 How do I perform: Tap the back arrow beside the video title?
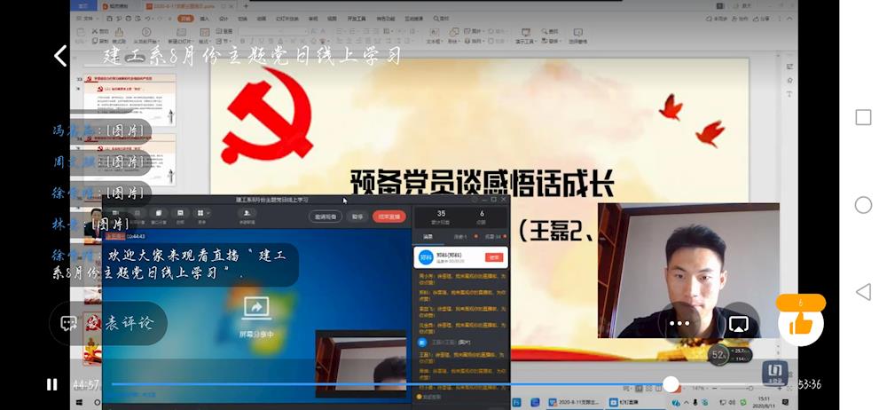[x=60, y=56]
